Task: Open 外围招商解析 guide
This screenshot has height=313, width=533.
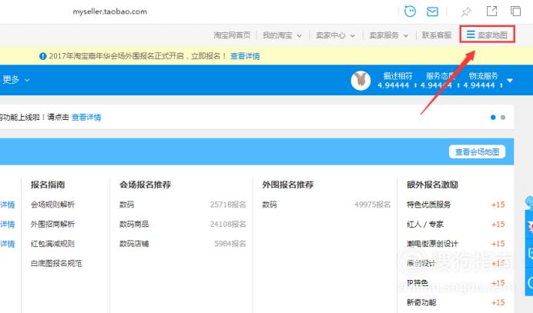Action: (52, 224)
